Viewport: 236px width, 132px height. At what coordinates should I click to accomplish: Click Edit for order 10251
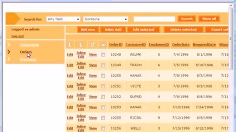pos(70,86)
